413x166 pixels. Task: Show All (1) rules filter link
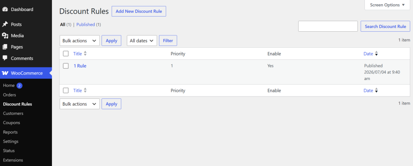(66, 24)
